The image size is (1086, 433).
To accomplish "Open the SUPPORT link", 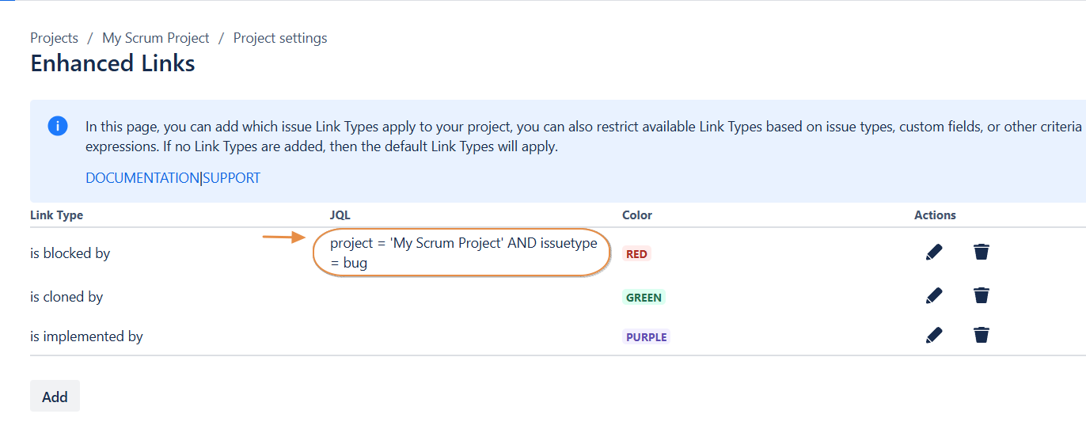I will coord(232,178).
